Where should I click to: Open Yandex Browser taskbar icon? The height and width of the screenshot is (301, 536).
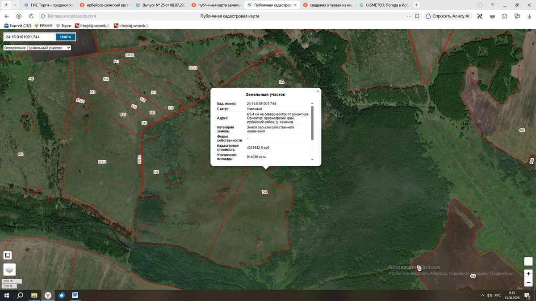47,295
